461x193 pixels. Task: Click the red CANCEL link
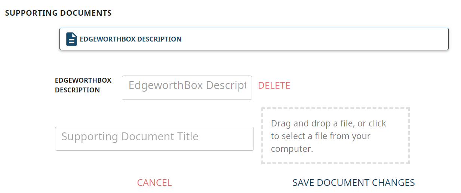pyautogui.click(x=154, y=183)
